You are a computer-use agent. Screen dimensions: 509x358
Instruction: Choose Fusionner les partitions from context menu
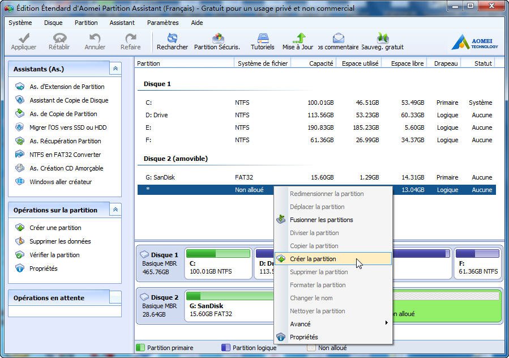pyautogui.click(x=333, y=220)
